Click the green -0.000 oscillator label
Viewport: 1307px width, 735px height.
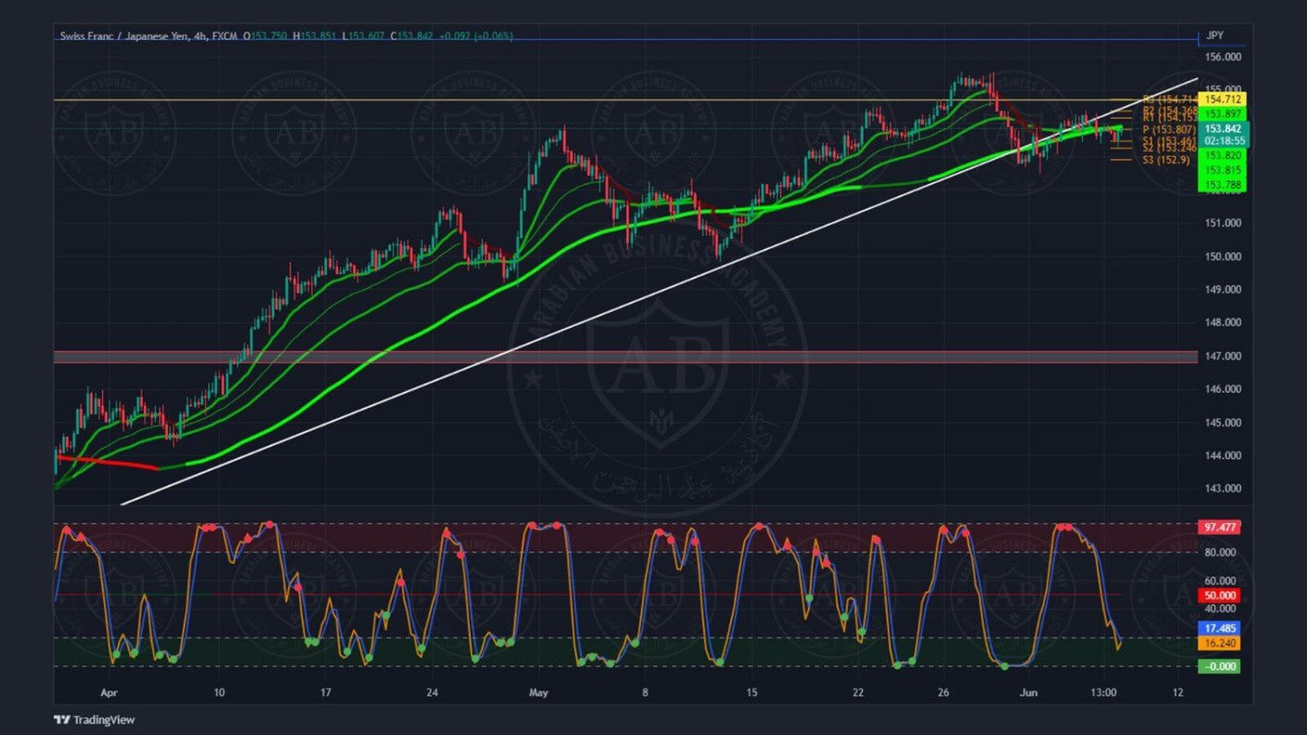(1219, 666)
